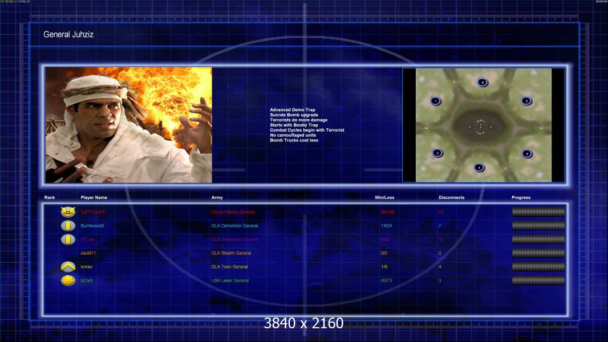The image size is (608, 342).
Task: Click the star rank badge beside |bOsS
Action: (x=68, y=280)
